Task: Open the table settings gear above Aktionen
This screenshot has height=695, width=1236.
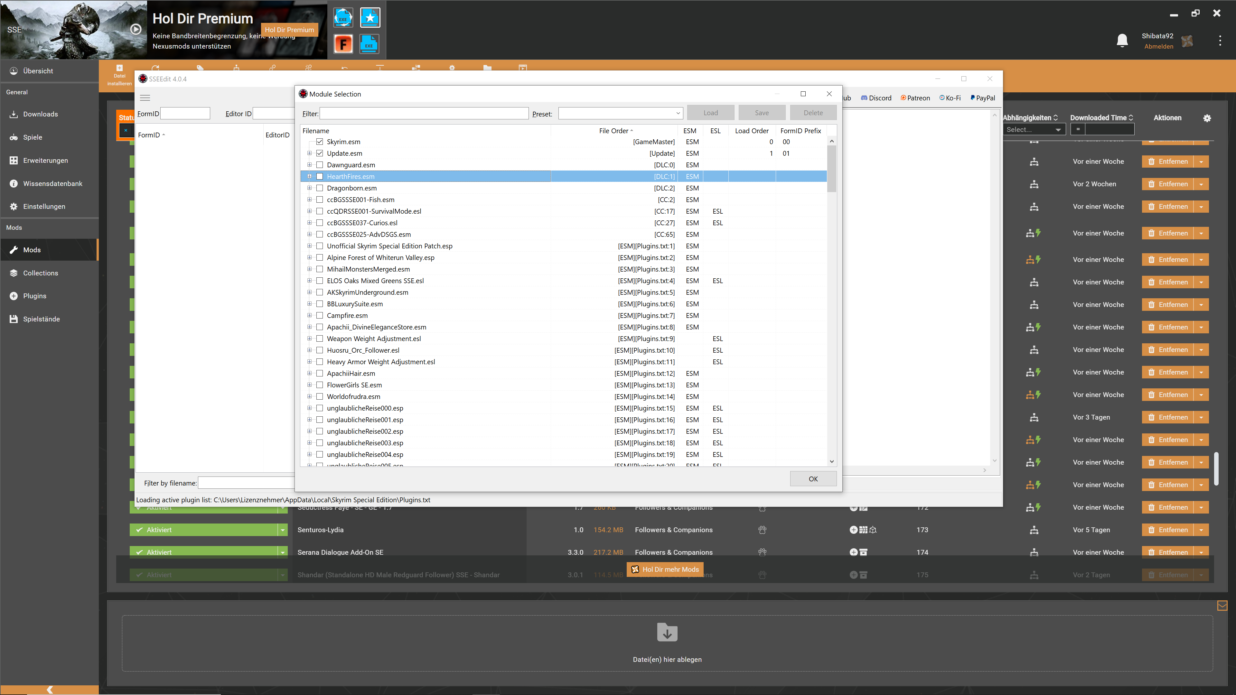Action: coord(1208,117)
